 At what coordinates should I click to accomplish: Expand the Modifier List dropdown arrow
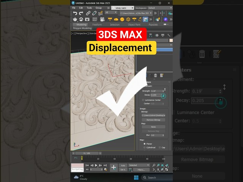(171, 45)
